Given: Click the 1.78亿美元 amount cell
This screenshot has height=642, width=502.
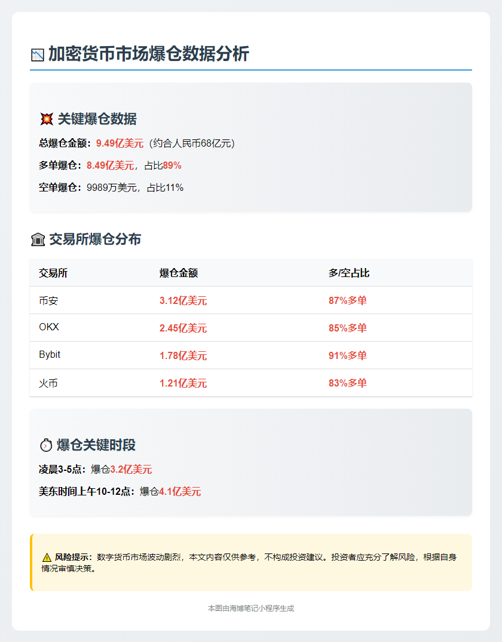Looking at the screenshot, I should (183, 355).
